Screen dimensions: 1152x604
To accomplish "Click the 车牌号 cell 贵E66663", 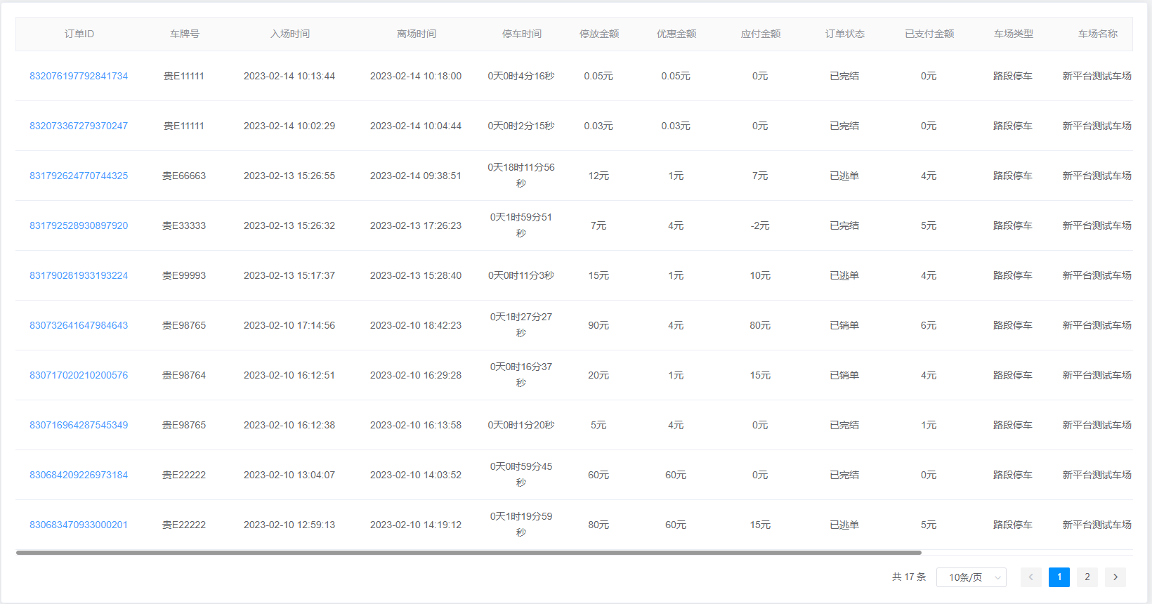I will pos(184,176).
